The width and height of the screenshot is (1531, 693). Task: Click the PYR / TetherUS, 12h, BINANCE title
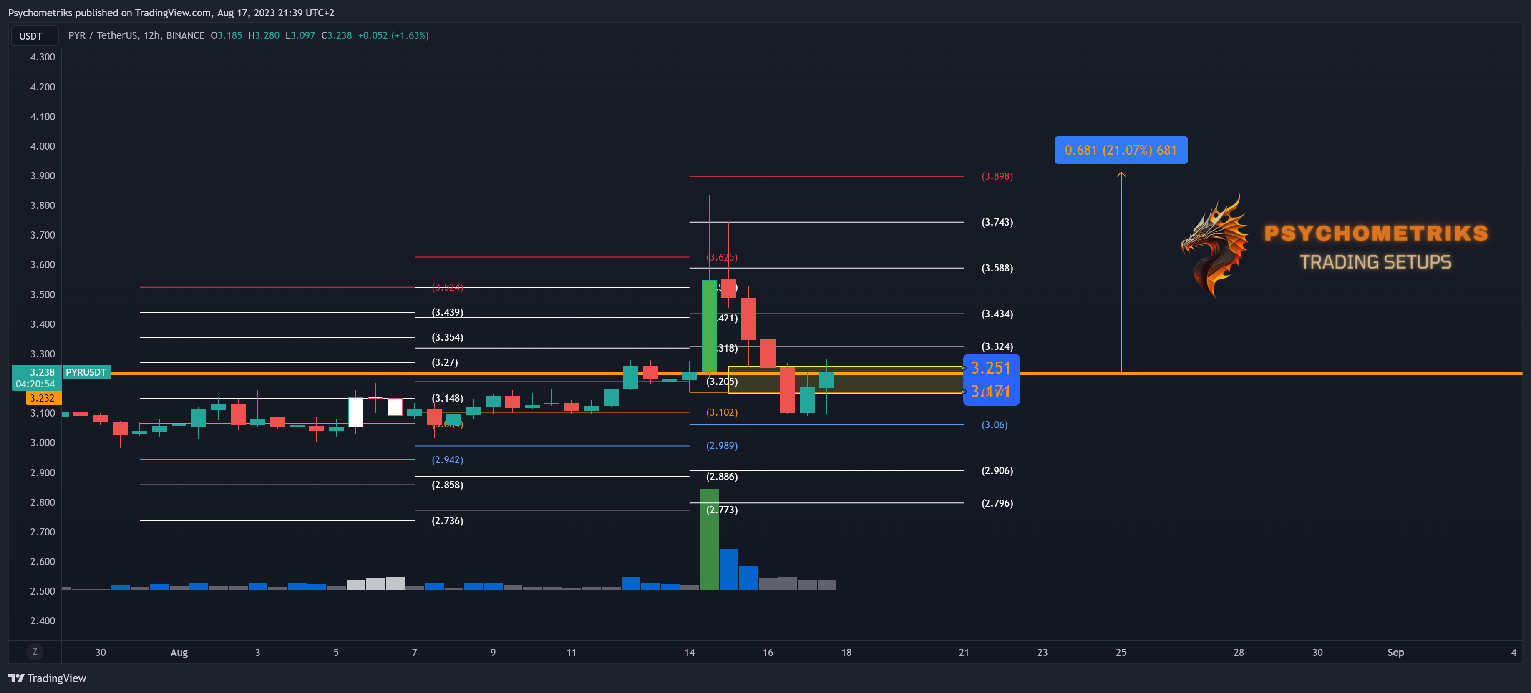(x=136, y=35)
